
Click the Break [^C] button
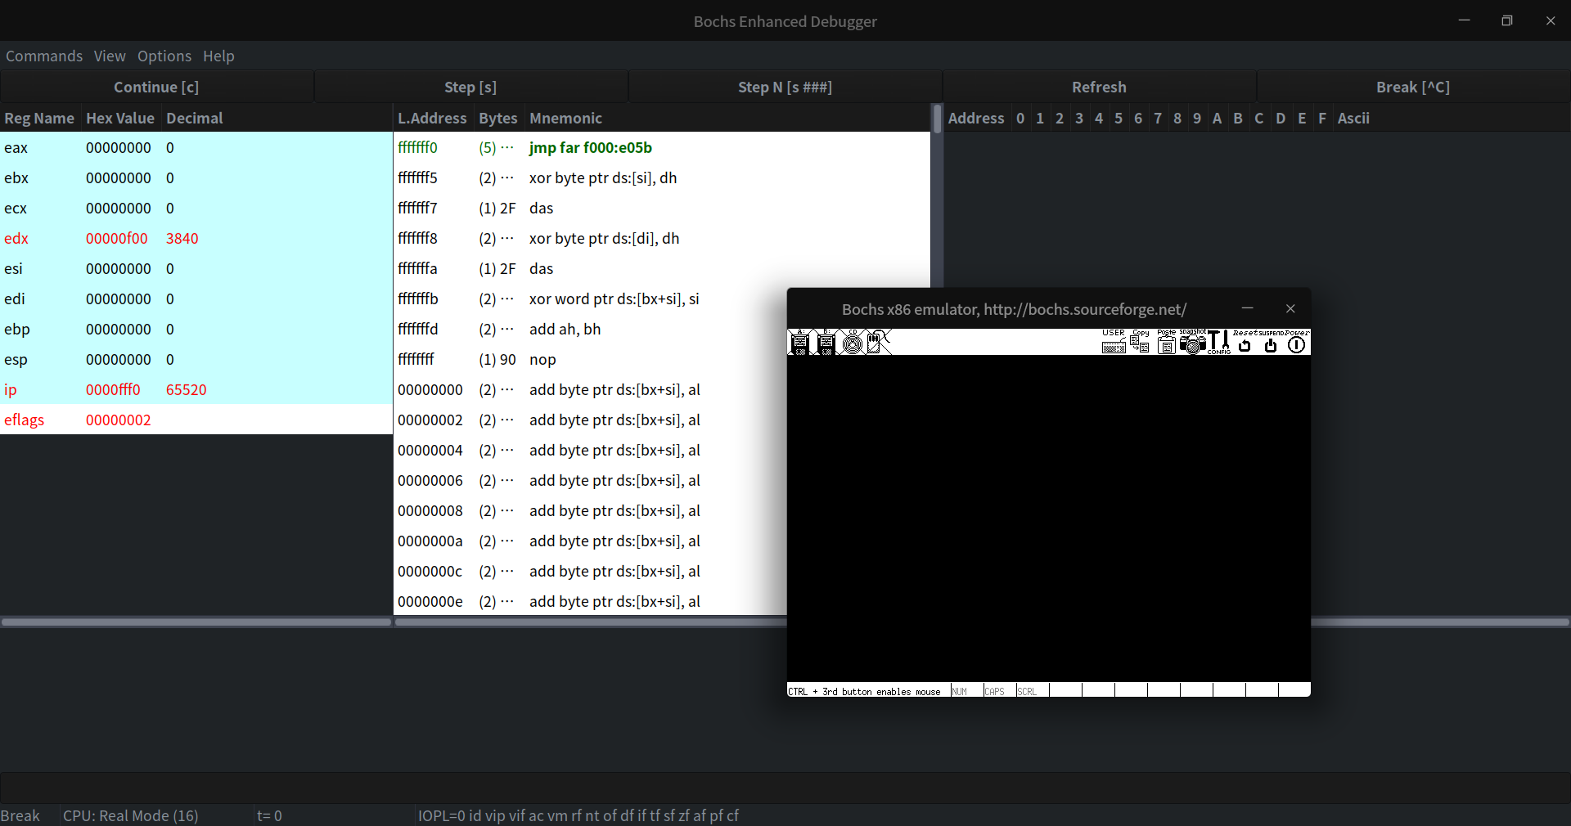click(x=1413, y=87)
